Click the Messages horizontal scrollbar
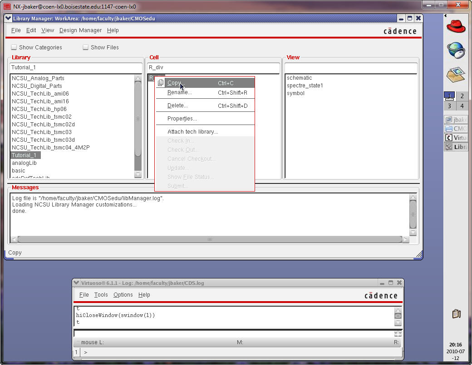The image size is (472, 365). click(210, 239)
